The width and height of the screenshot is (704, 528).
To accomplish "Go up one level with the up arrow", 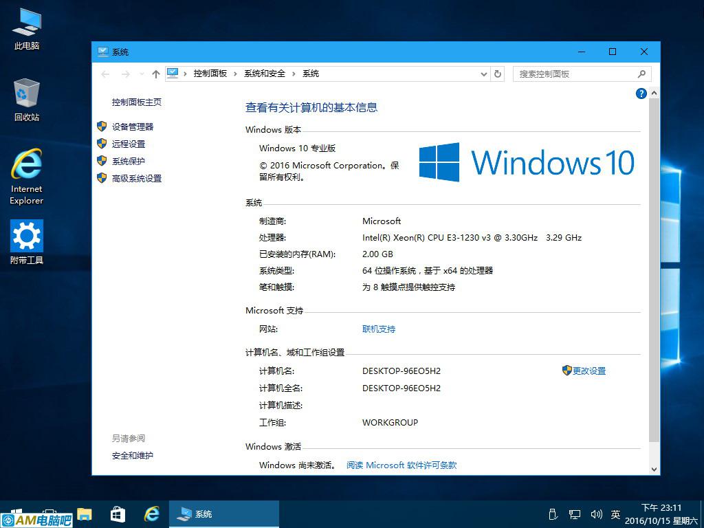I will [156, 74].
